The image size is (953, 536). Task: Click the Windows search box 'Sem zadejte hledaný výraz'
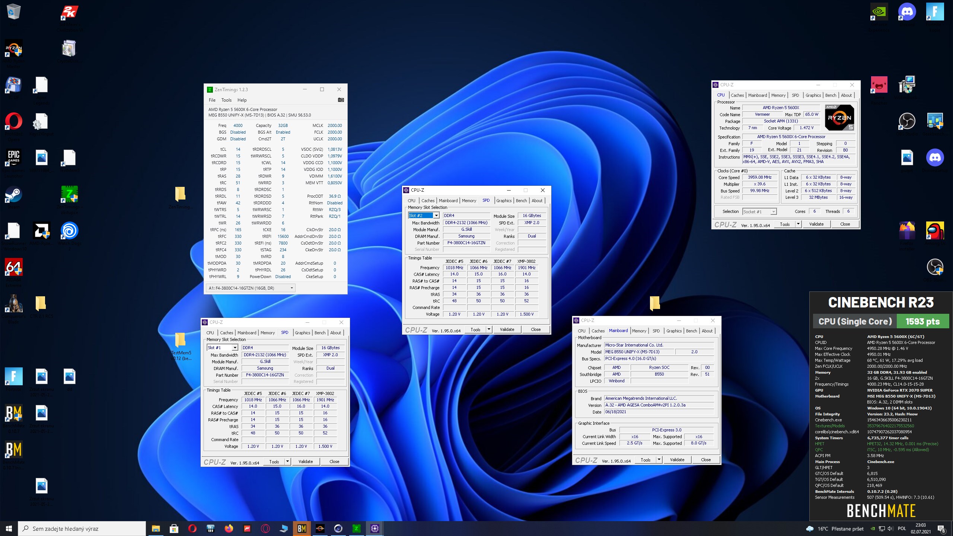(82, 529)
